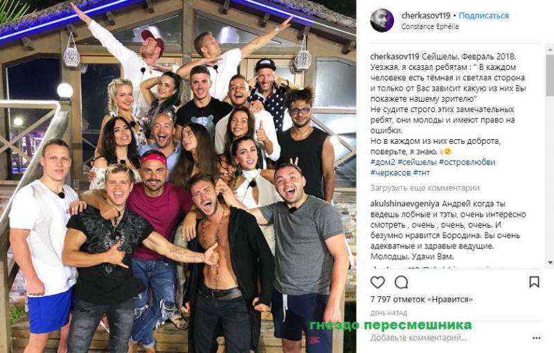Viewport: 554px width, 353px height.
Task: Click the ДЕНЬ НАЗАД timestamp
Action: coord(388,313)
